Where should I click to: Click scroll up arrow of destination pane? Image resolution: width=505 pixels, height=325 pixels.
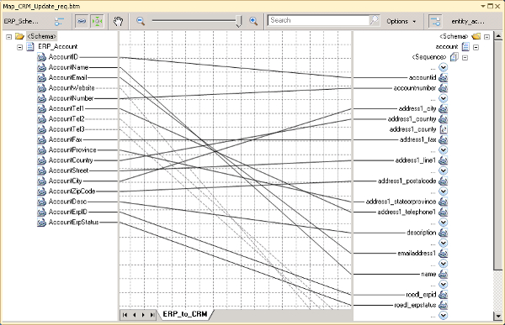point(498,35)
